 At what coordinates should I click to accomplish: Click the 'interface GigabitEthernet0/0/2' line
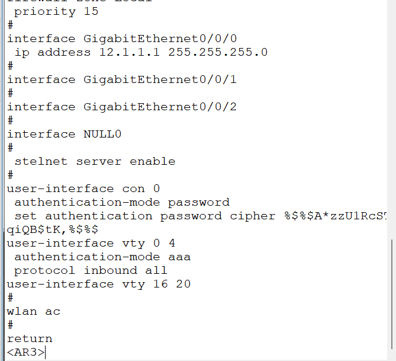(x=121, y=107)
